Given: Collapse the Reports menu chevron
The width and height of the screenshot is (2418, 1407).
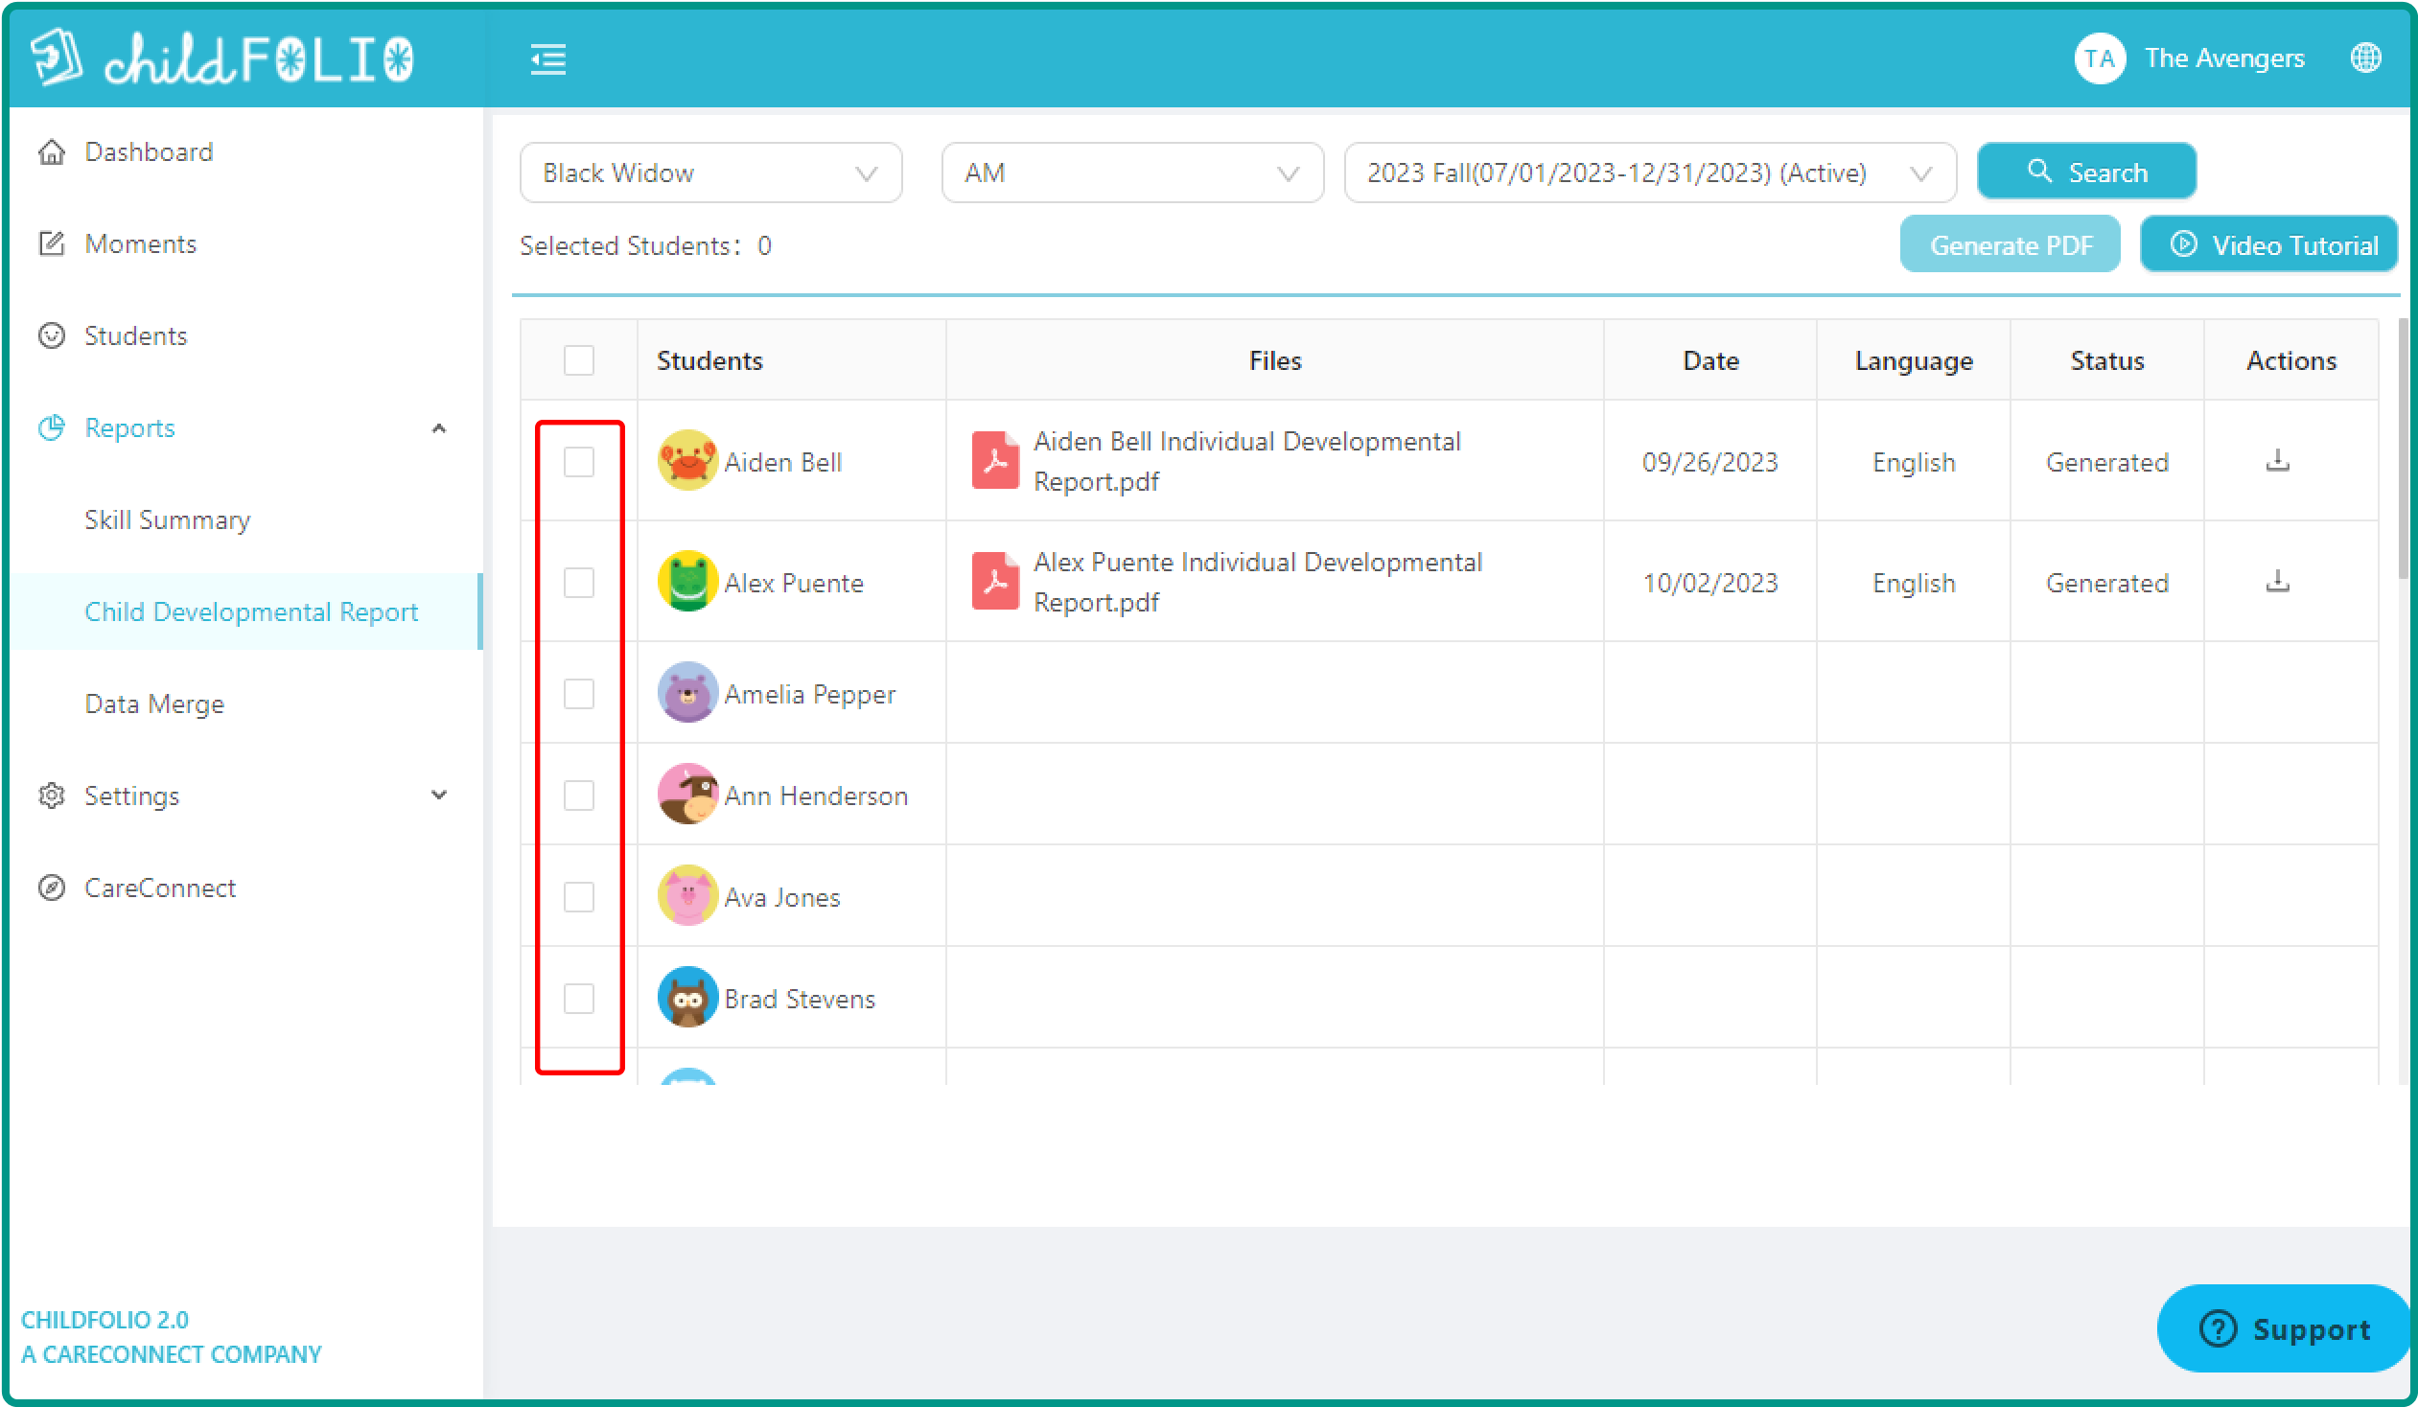Looking at the screenshot, I should 438,428.
